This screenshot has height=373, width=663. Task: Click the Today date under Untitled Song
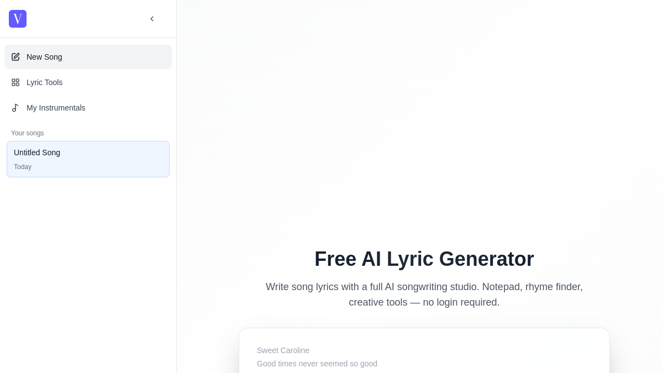(23, 167)
